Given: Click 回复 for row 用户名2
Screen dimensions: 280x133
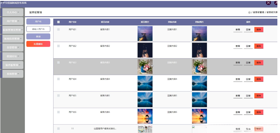Looking at the screenshot, I should point(248,46).
